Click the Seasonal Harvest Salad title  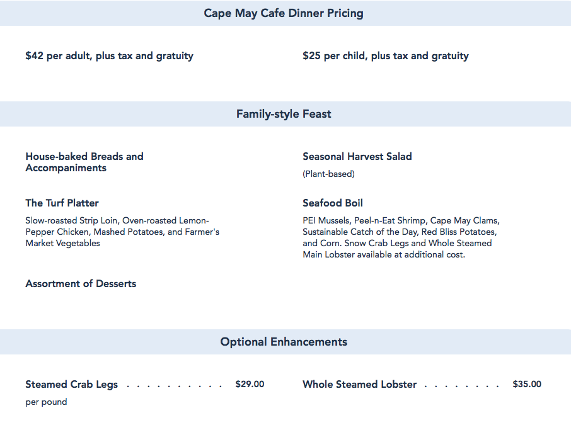pos(357,157)
